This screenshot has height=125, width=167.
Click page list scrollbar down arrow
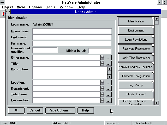157,103
